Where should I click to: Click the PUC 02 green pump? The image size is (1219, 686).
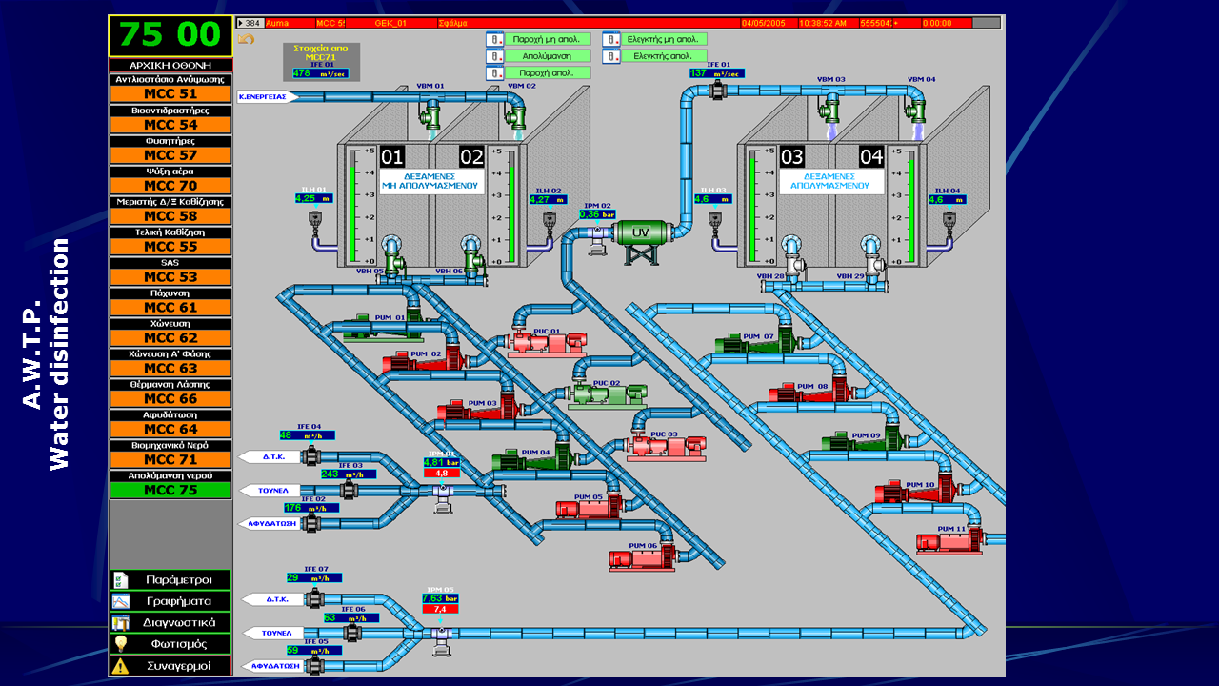[x=608, y=392]
